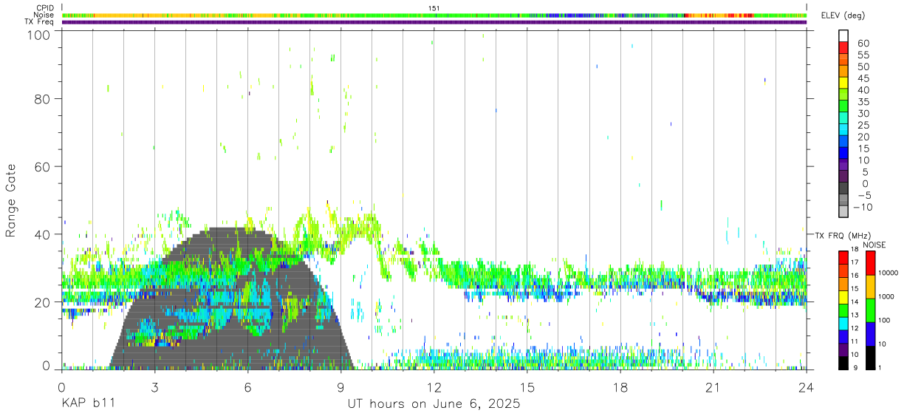Click the 3 tick on the UT hours axis
Screen dimensions: 907x419
pyautogui.click(x=154, y=387)
